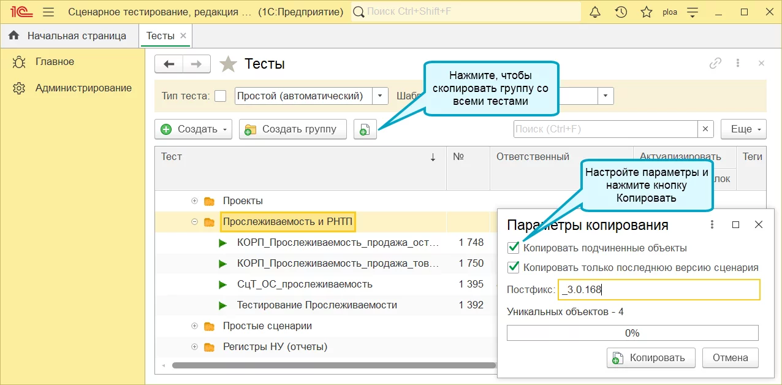Navigate back with left arrow button
The image size is (782, 385).
pos(169,64)
